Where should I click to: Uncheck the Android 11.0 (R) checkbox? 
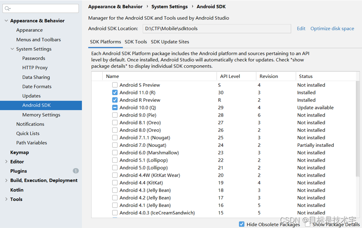tap(115, 92)
